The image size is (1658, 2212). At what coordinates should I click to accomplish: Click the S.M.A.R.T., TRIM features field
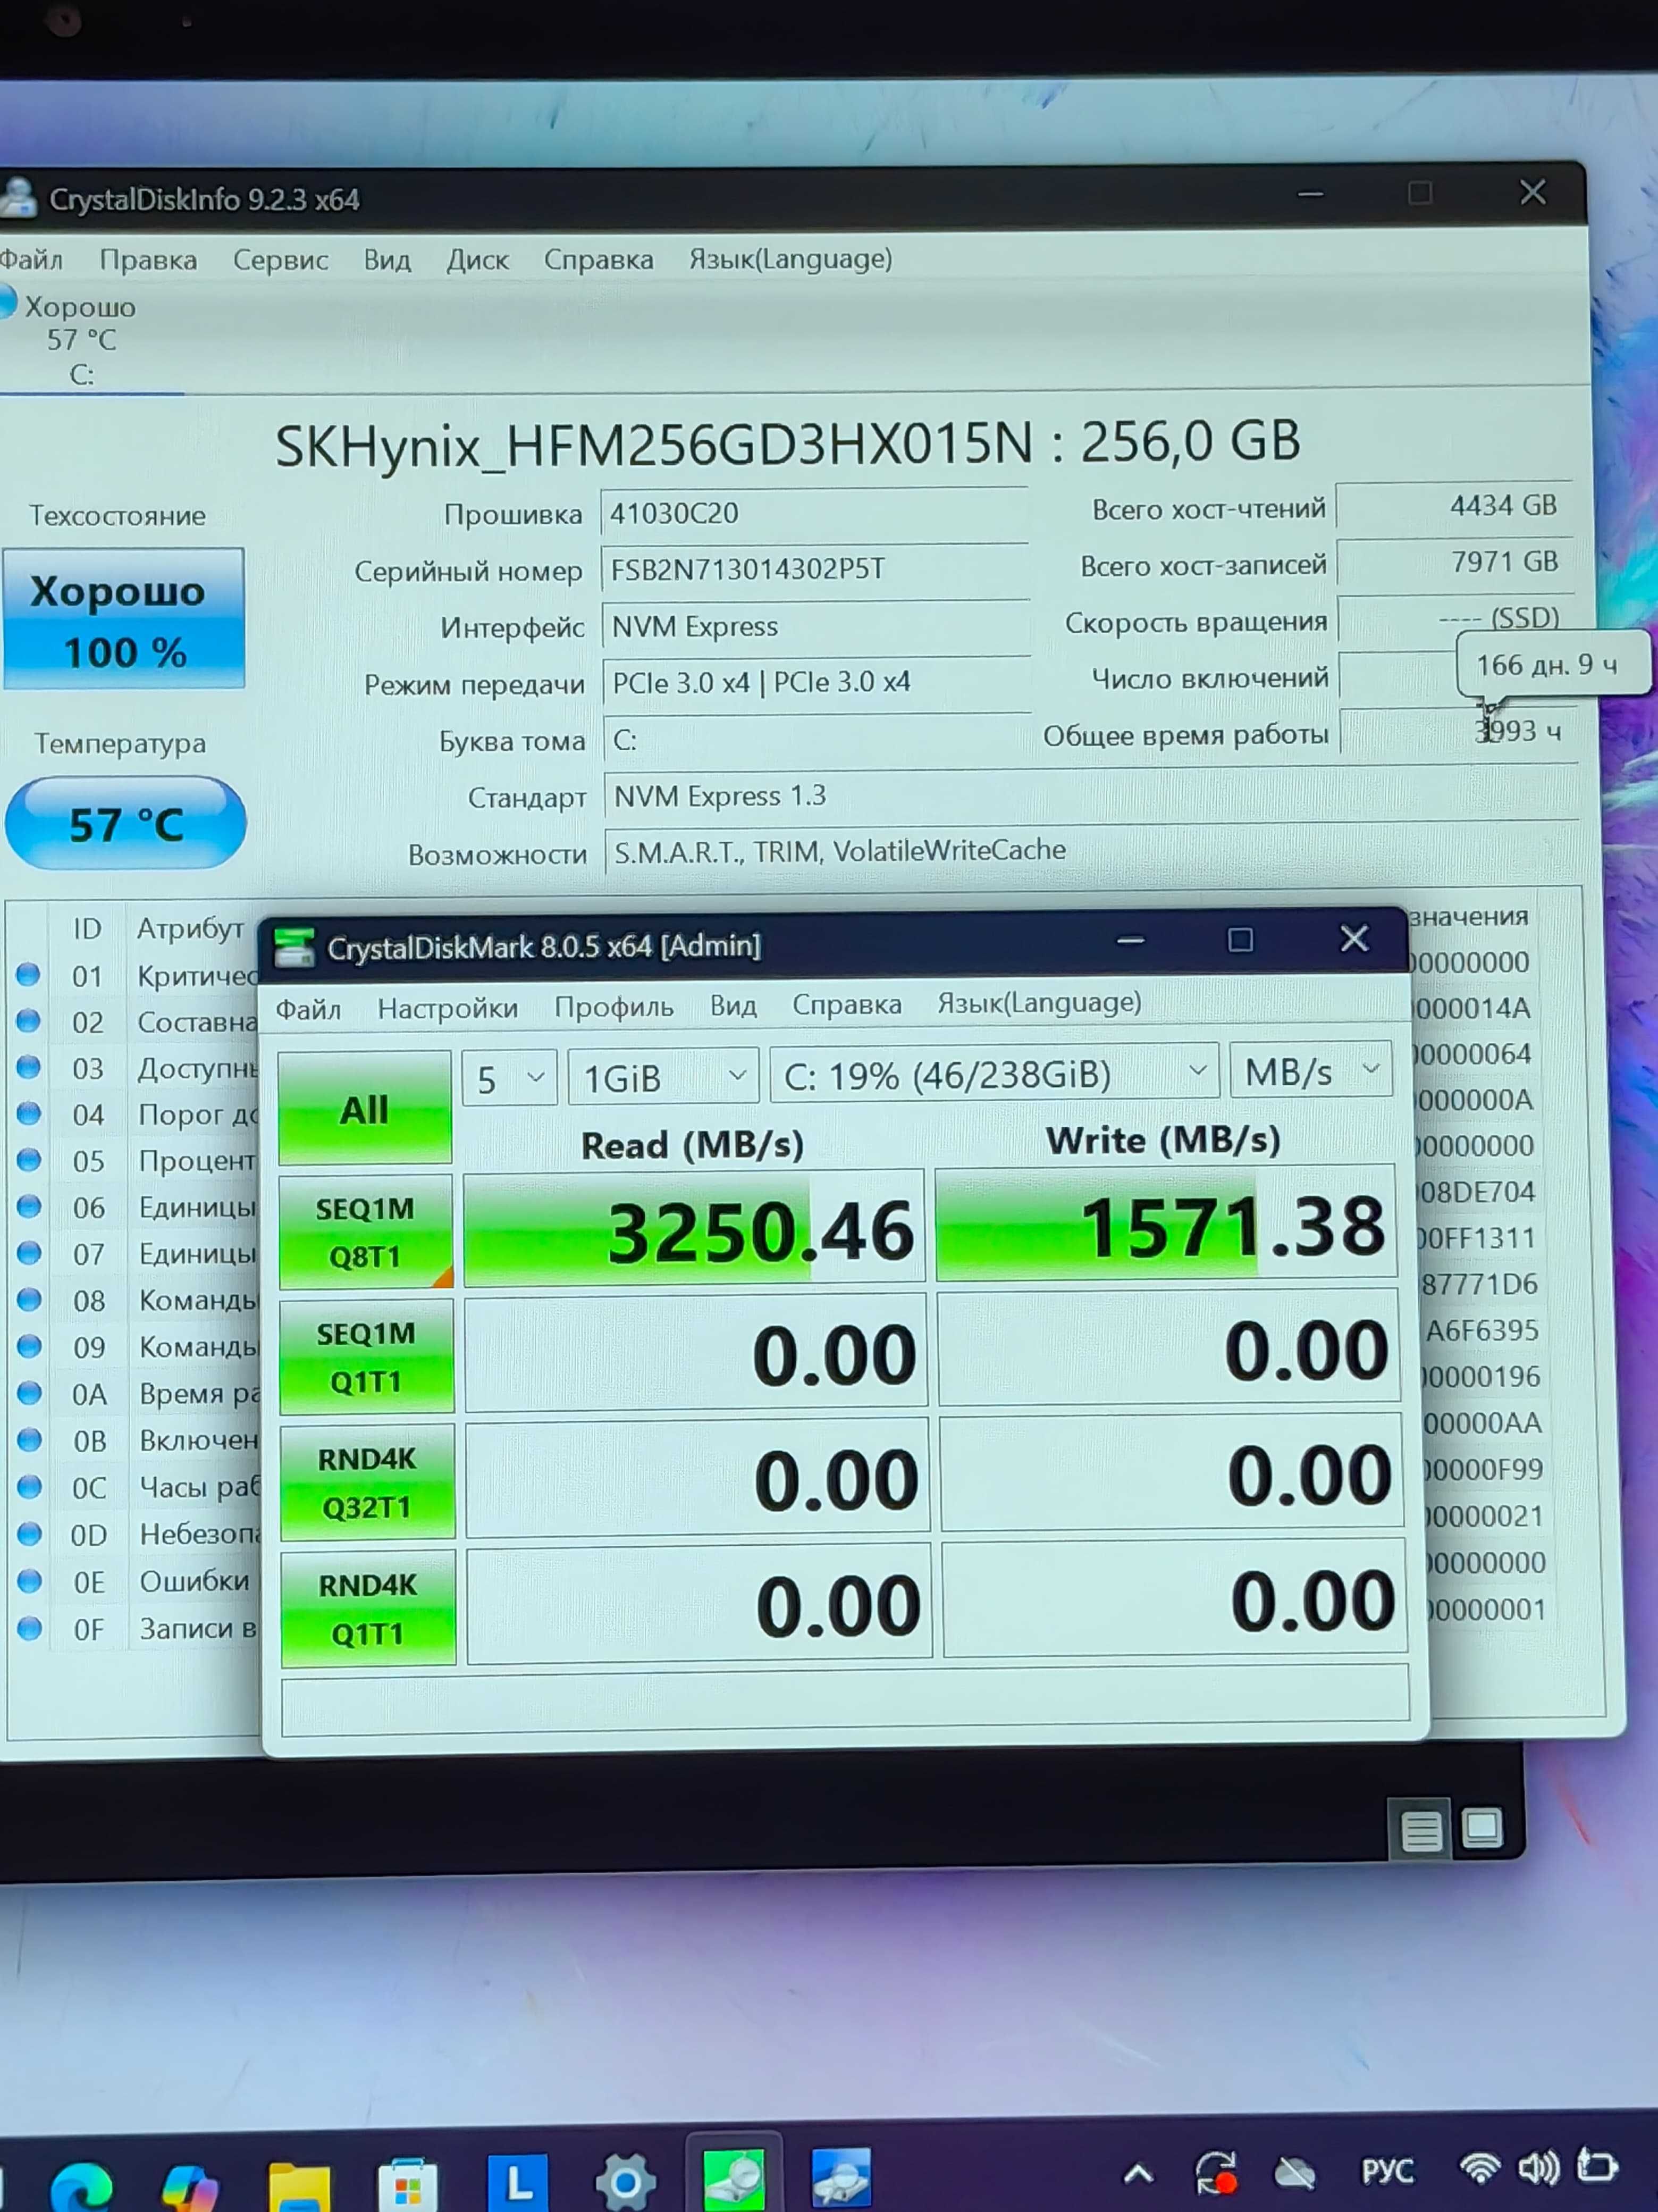pos(1091,850)
